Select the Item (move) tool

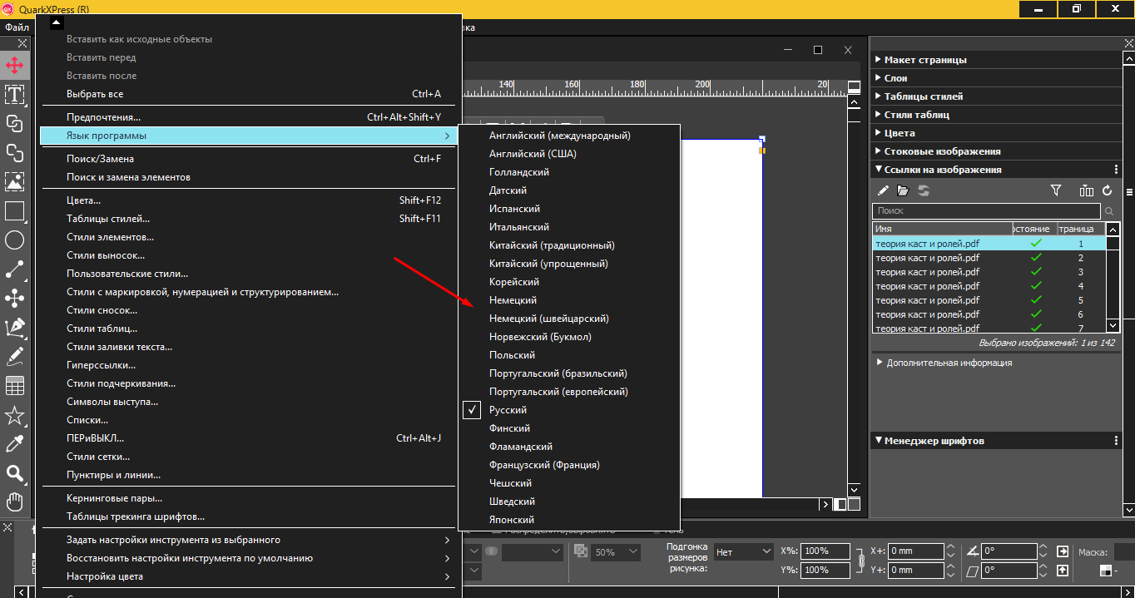coord(14,65)
